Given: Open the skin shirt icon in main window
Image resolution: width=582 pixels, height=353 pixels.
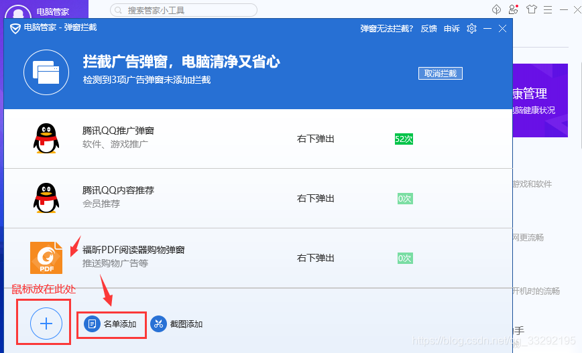Looking at the screenshot, I should point(532,9).
